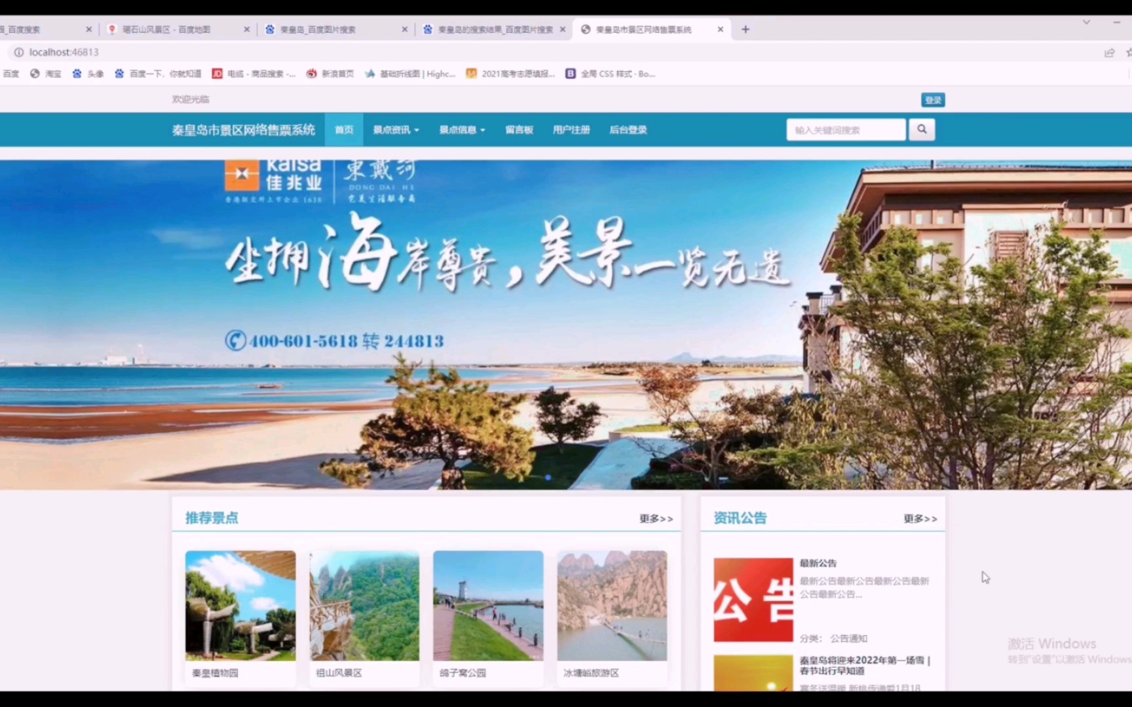Click the seaside carousel banner image
Viewport: 1132px width, 707px height.
tap(566, 325)
